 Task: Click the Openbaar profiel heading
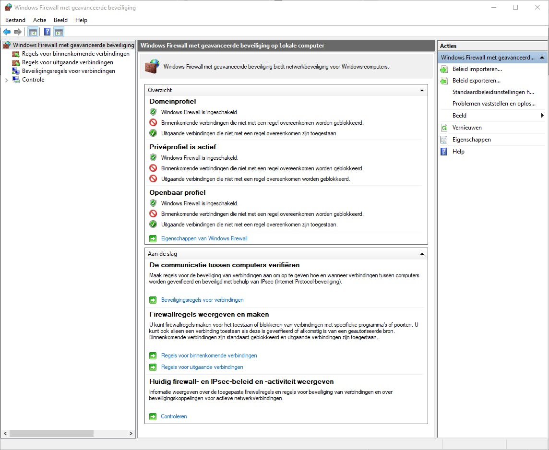[x=178, y=192]
